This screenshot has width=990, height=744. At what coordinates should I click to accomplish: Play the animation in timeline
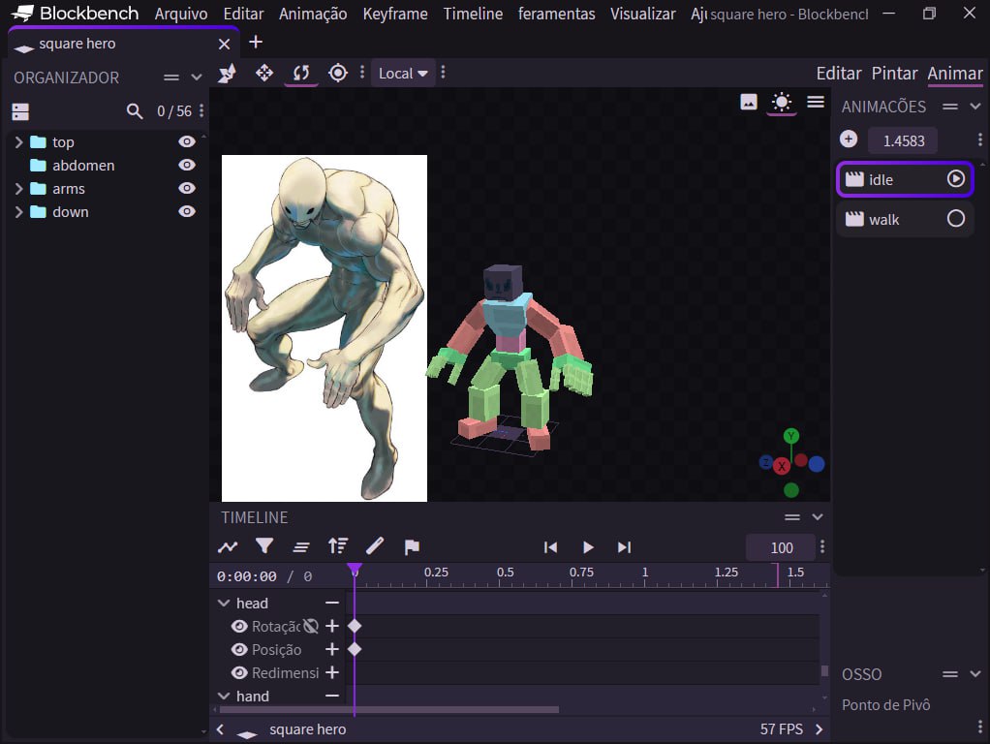588,547
